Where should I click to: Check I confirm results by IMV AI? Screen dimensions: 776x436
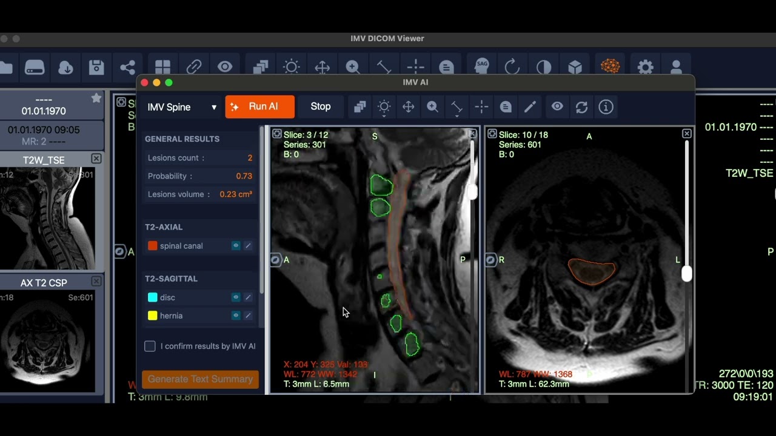[x=150, y=346]
